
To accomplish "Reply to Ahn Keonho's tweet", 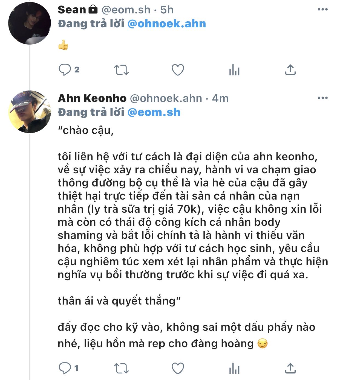I will (x=65, y=368).
